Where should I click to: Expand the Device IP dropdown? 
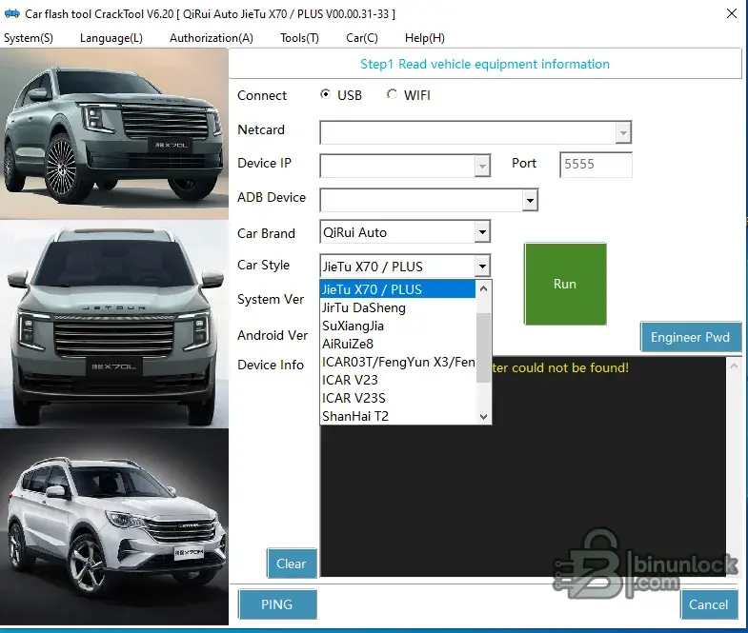coord(482,166)
